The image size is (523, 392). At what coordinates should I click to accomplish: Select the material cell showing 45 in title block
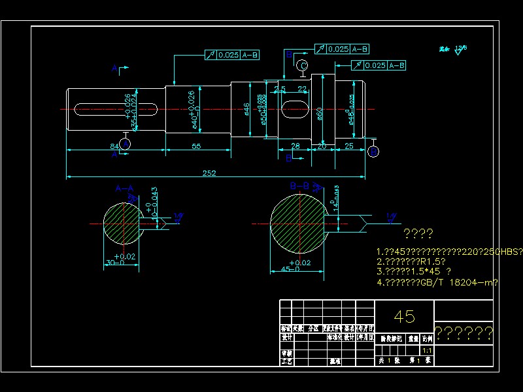(404, 316)
